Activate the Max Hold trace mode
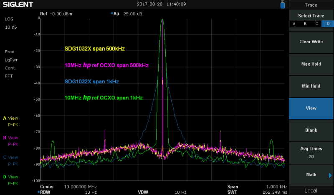The height and width of the screenshot is (195, 334). [311, 64]
